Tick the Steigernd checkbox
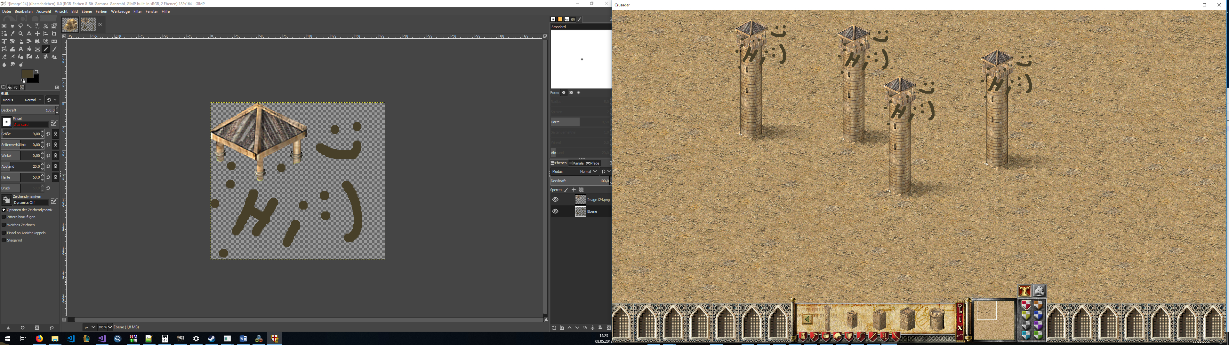The width and height of the screenshot is (1229, 345). click(4, 240)
